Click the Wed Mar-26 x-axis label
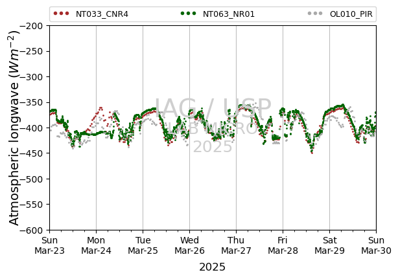The image size is (398, 279). 190,245
